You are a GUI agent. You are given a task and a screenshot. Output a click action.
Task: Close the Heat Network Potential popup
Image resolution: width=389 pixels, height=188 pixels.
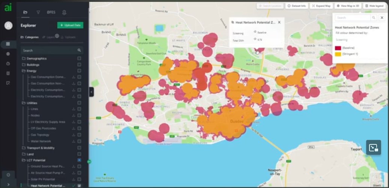(279, 23)
